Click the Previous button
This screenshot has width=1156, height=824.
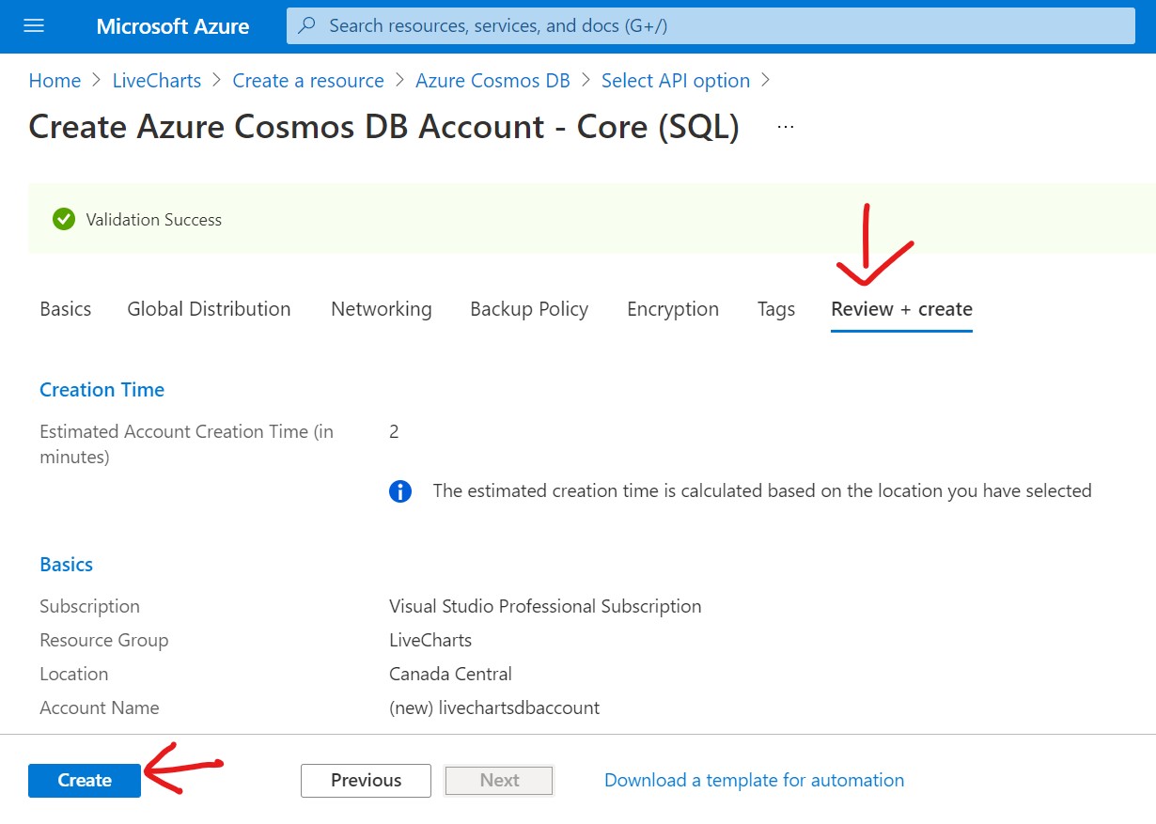366,780
